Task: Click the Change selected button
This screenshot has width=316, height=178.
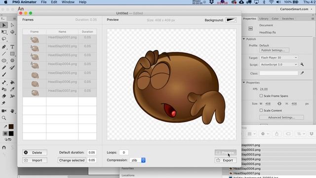Action: point(72,160)
